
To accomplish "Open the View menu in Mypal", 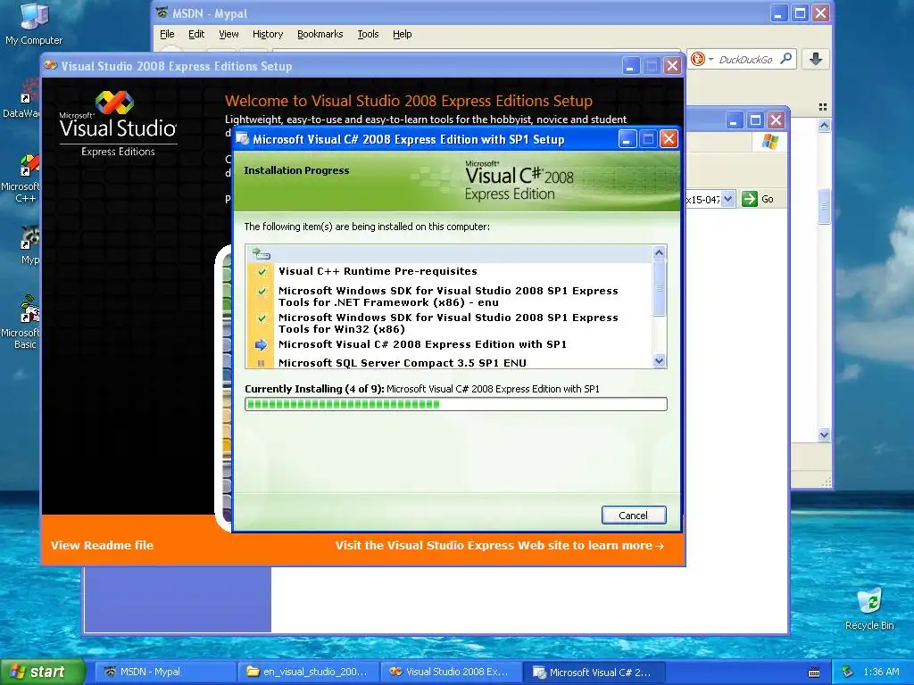I will click(228, 34).
